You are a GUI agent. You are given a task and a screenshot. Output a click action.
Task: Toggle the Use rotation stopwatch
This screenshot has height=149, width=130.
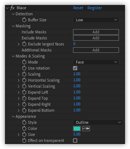(x=24, y=68)
